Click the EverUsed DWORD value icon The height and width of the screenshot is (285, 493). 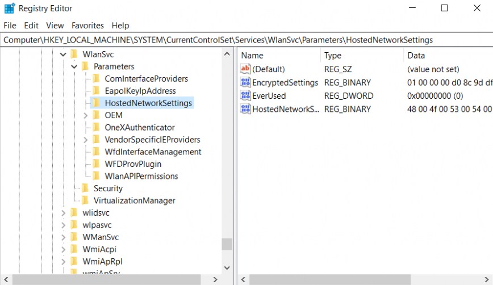coord(245,95)
